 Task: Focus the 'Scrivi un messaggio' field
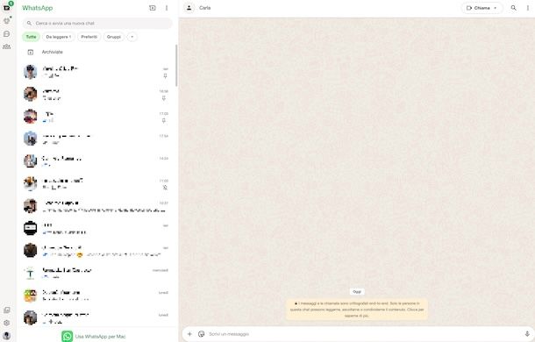click(364, 334)
